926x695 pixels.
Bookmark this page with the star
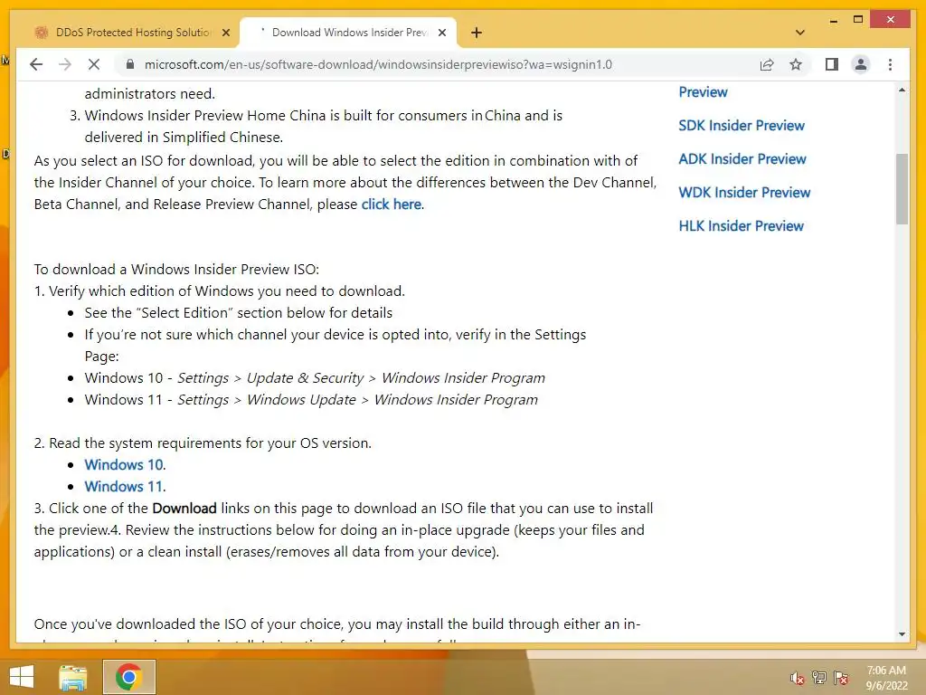tap(796, 64)
